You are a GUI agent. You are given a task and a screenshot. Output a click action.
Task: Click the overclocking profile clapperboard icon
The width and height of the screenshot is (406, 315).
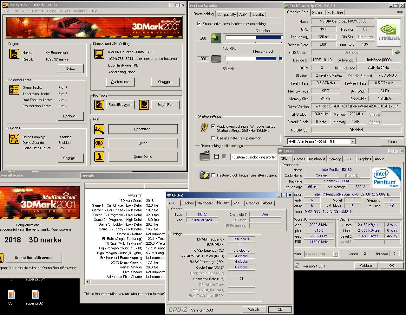[x=205, y=156]
